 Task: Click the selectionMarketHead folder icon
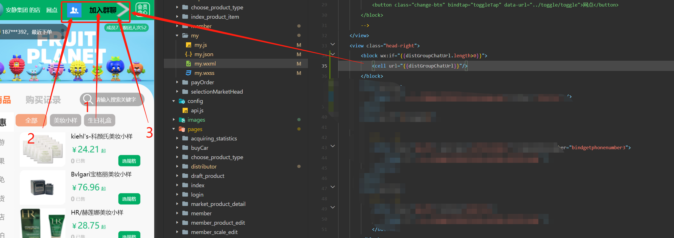coord(185,92)
